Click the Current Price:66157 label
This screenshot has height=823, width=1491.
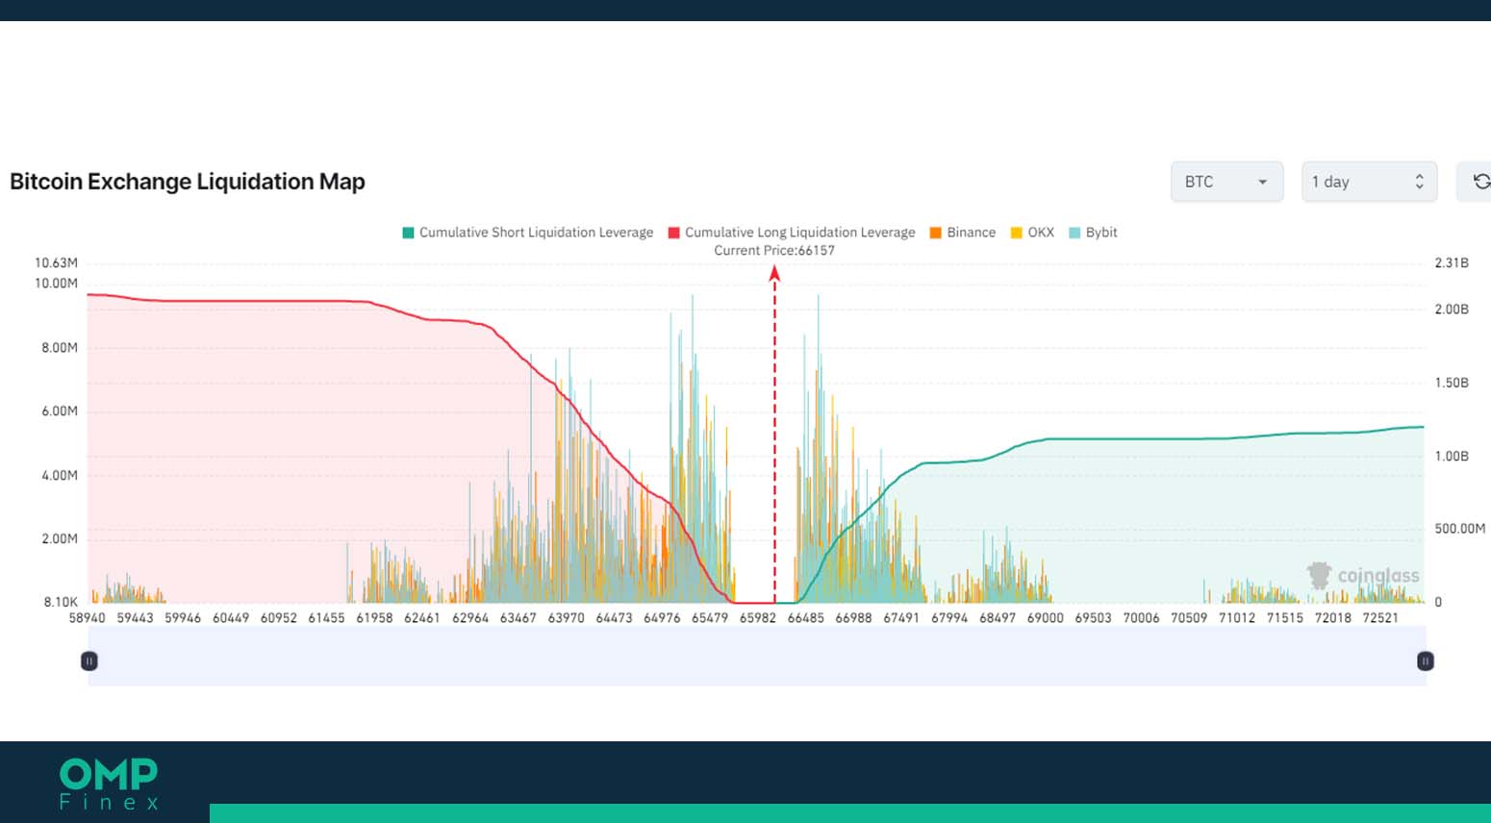(774, 250)
